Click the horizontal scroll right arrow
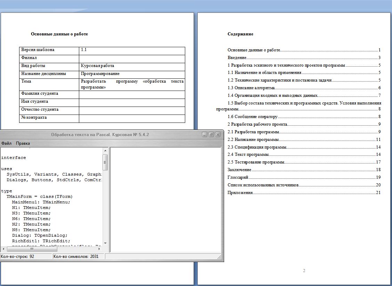The image size is (392, 286). coord(99,249)
